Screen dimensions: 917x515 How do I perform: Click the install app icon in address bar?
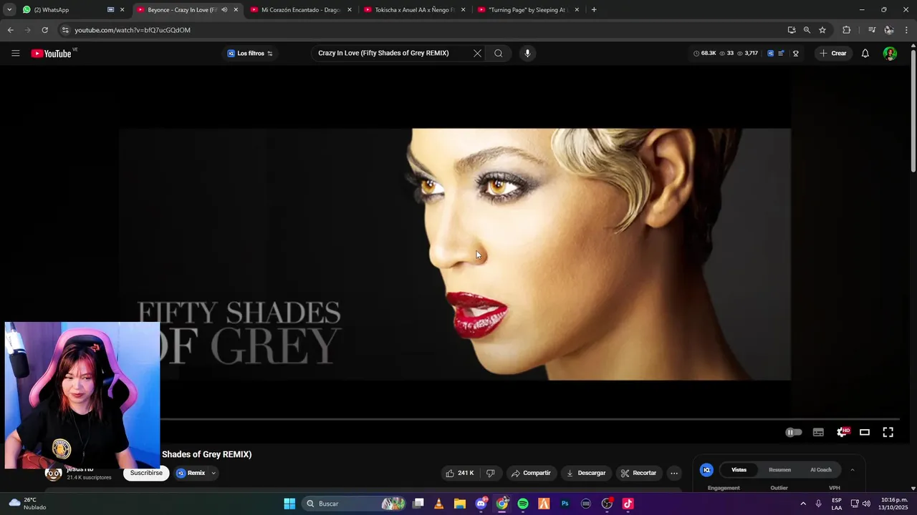click(791, 30)
